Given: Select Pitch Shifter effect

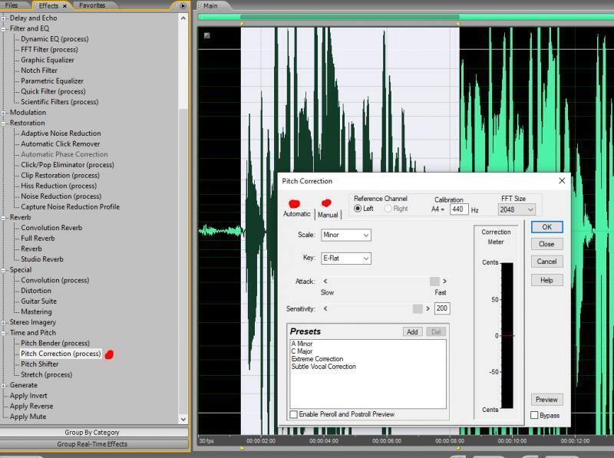Looking at the screenshot, I should click(40, 364).
